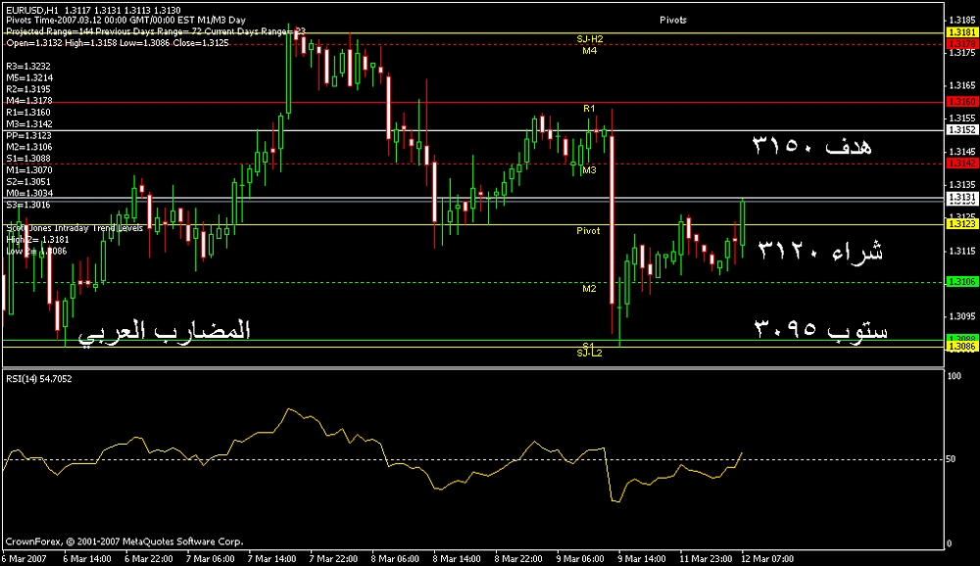Screen dimensions: 980x566
Task: Select the yellow R1 line label on chart
Action: [x=589, y=109]
